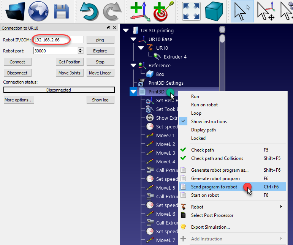
Task: Click the Robot IP/COM input field
Action: coord(58,40)
